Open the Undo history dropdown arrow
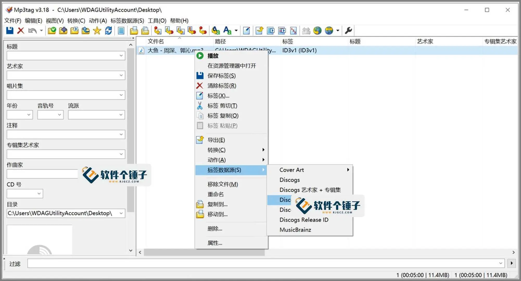 coord(41,31)
